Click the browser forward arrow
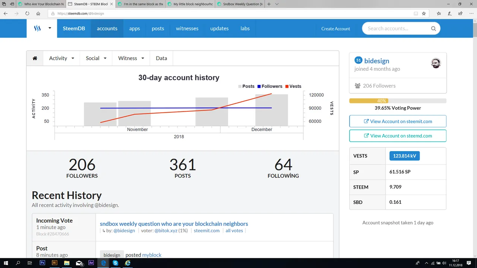Image resolution: width=477 pixels, height=268 pixels. click(x=16, y=13)
